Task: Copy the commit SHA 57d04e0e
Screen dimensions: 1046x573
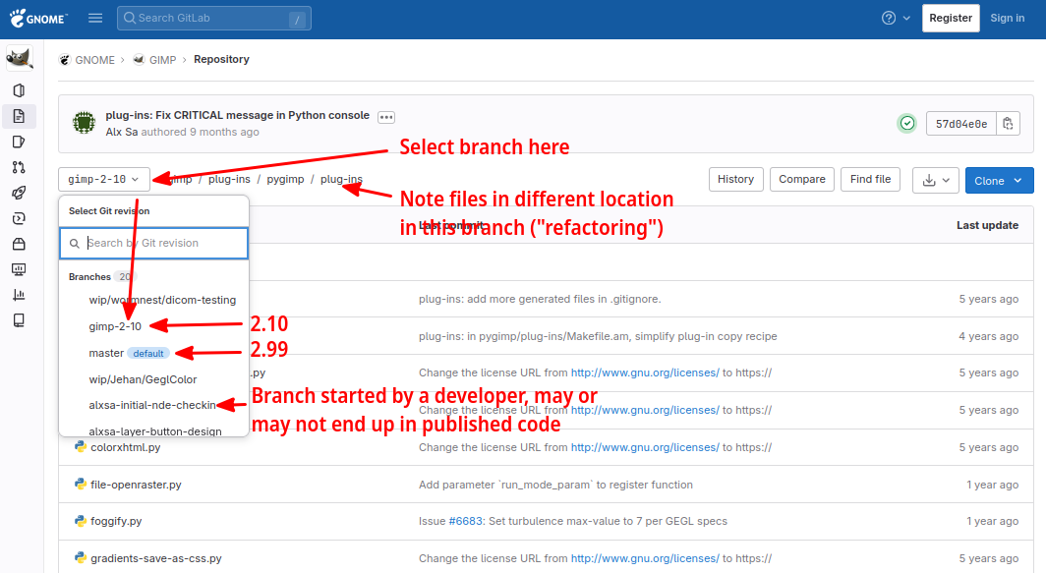Action: click(x=1008, y=124)
